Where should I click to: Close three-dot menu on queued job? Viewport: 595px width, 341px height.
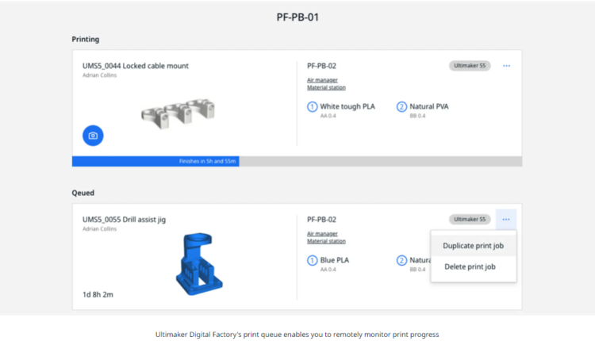[x=506, y=219]
